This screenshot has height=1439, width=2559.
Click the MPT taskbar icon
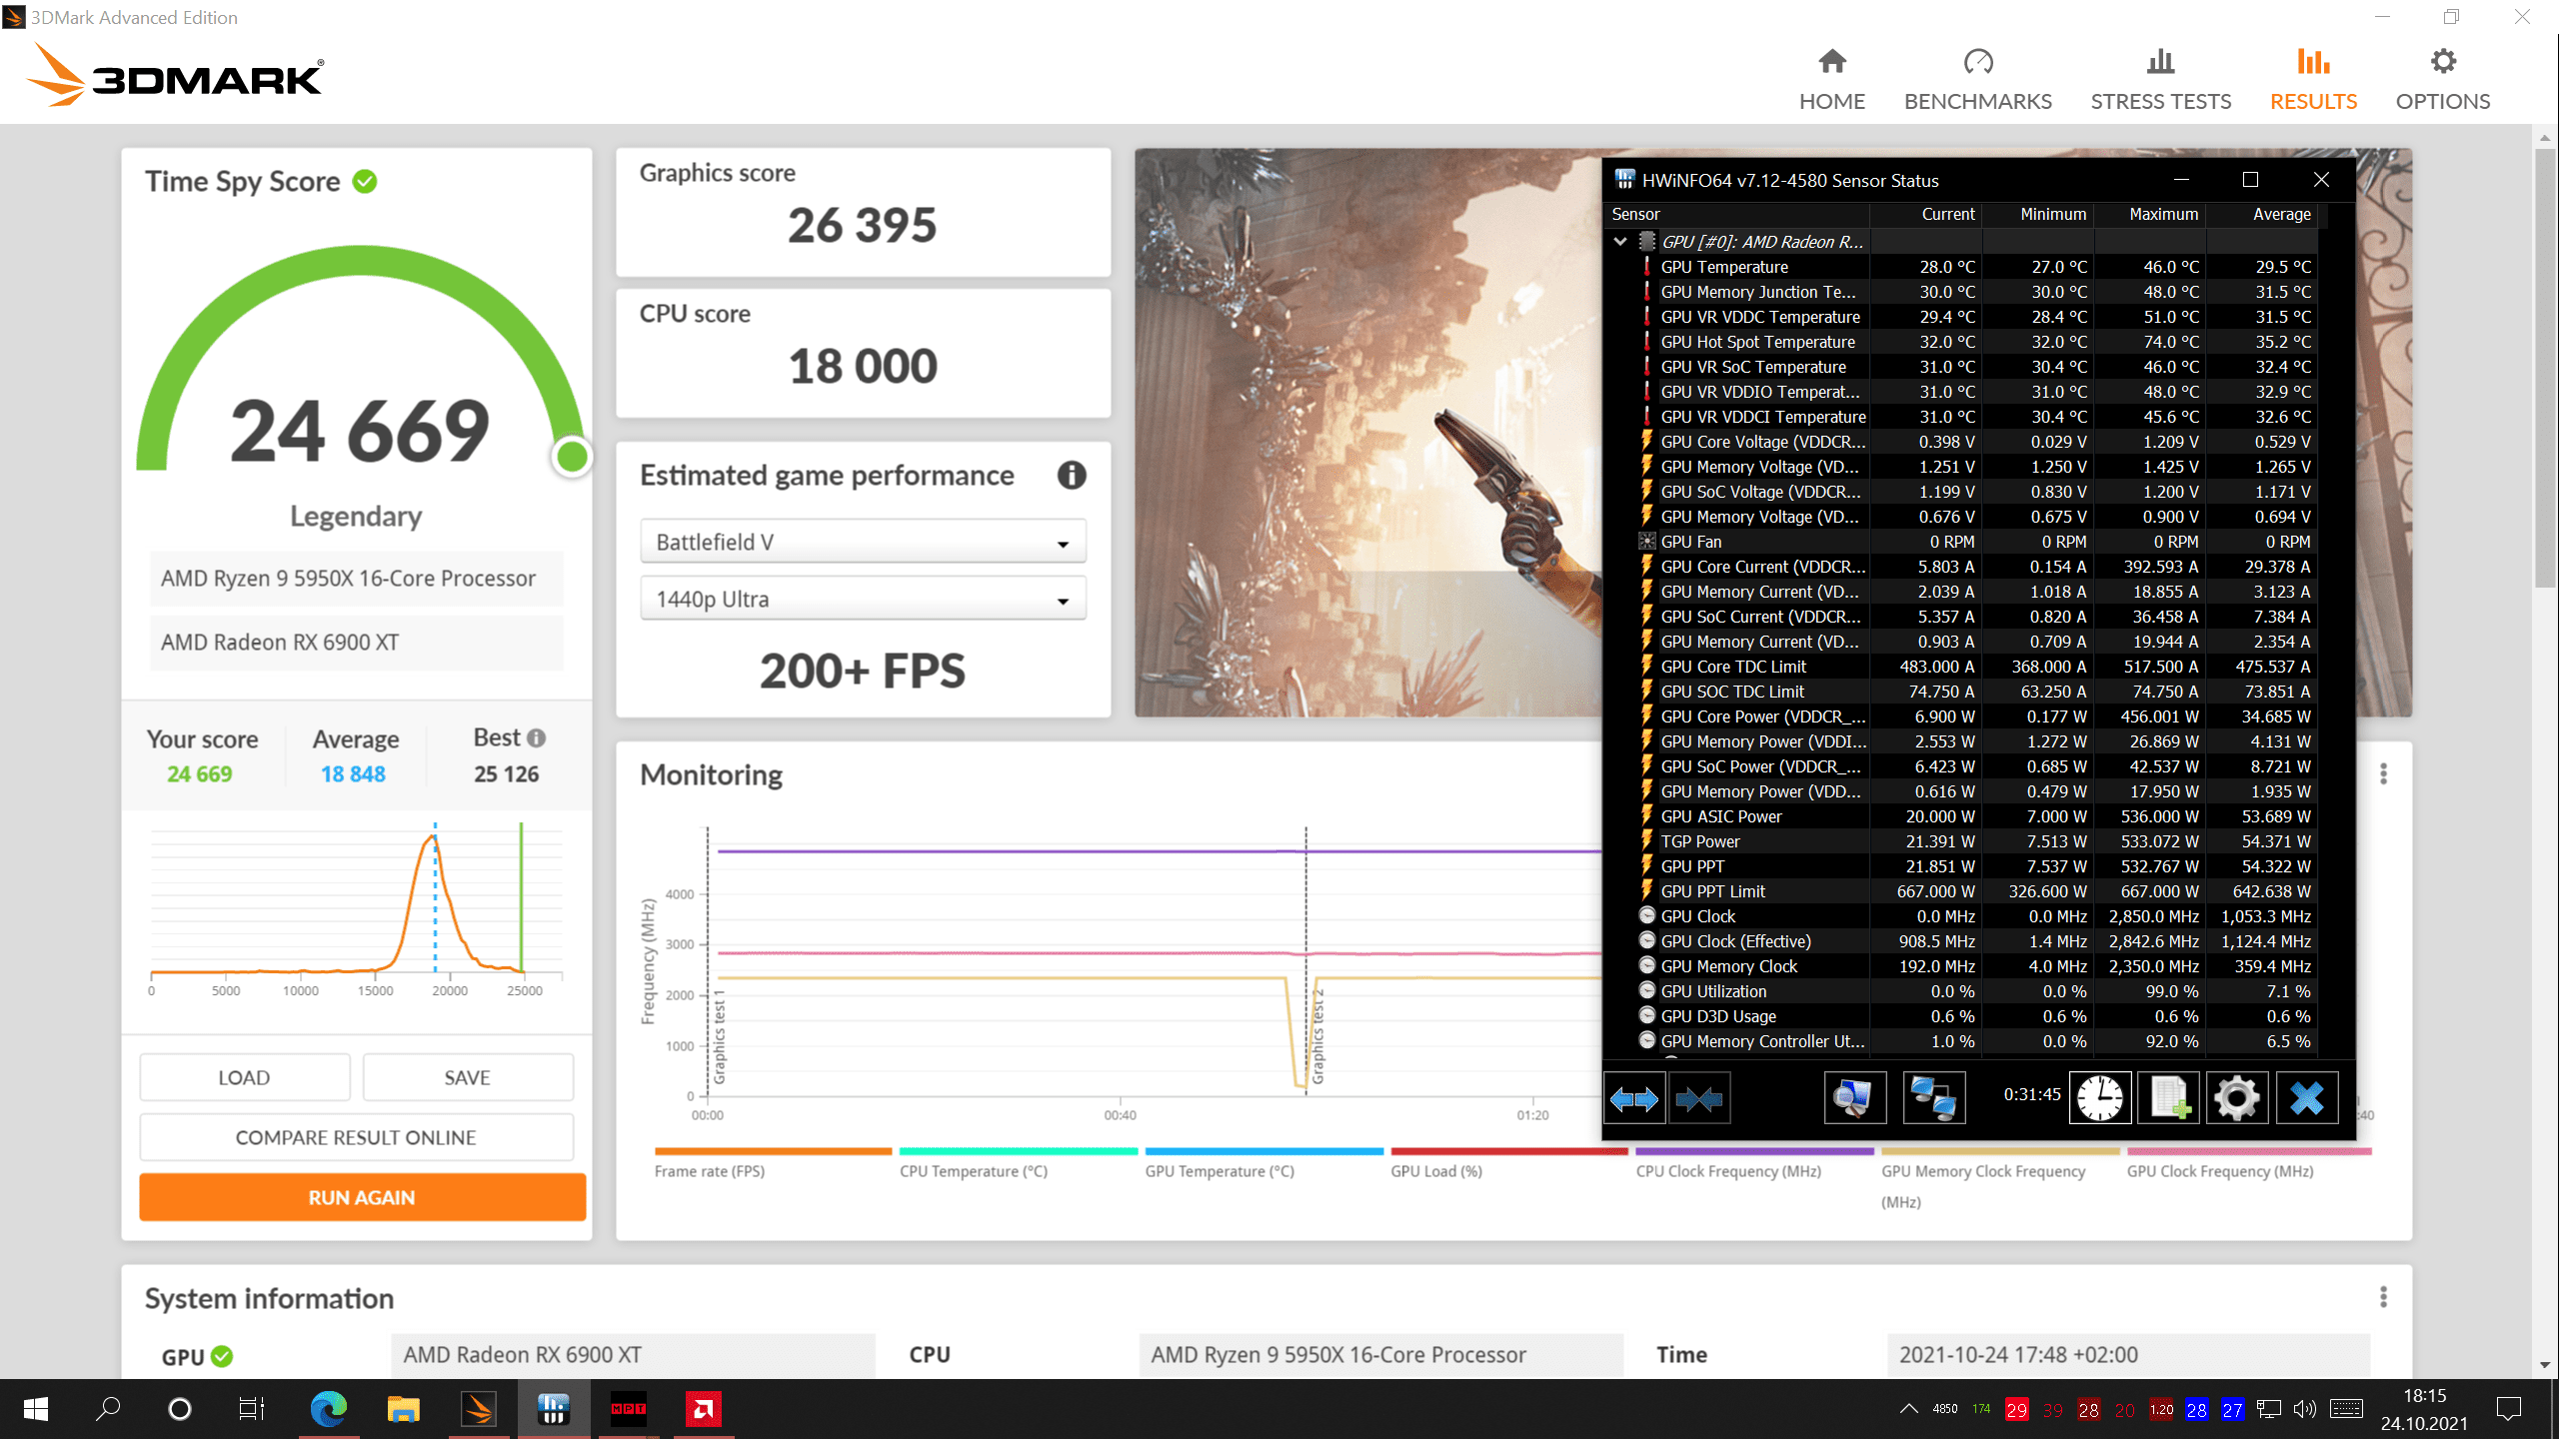(628, 1409)
